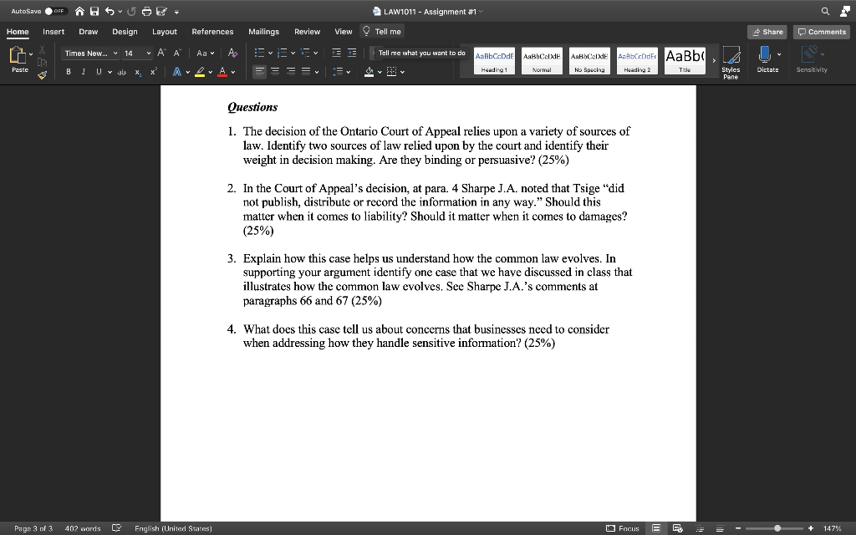Click the Borders icon

tap(391, 72)
